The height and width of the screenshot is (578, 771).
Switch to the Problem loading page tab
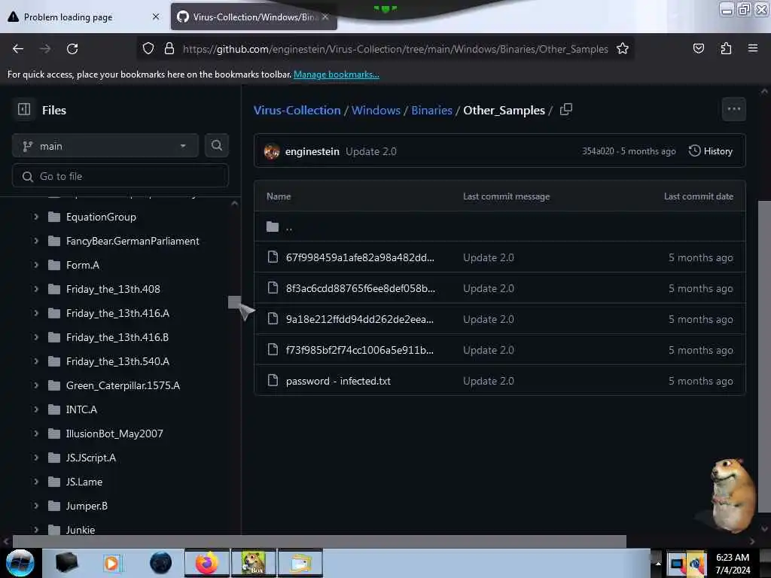click(84, 17)
